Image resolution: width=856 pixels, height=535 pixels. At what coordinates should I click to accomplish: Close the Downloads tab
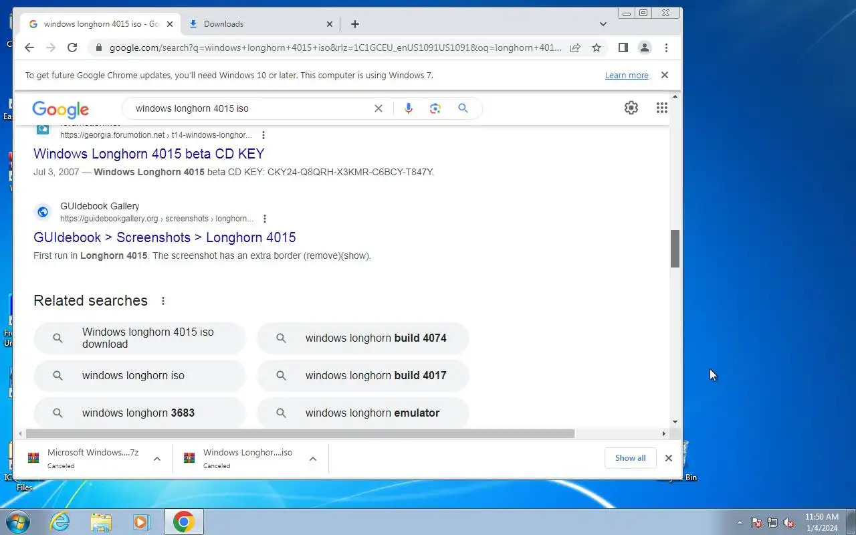[x=330, y=24]
